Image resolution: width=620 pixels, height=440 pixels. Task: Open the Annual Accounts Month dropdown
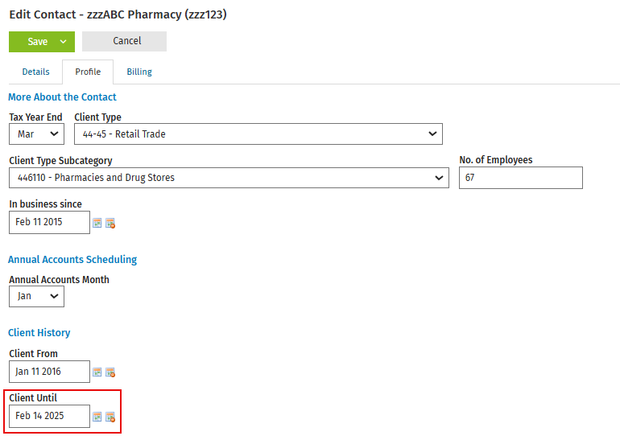36,296
